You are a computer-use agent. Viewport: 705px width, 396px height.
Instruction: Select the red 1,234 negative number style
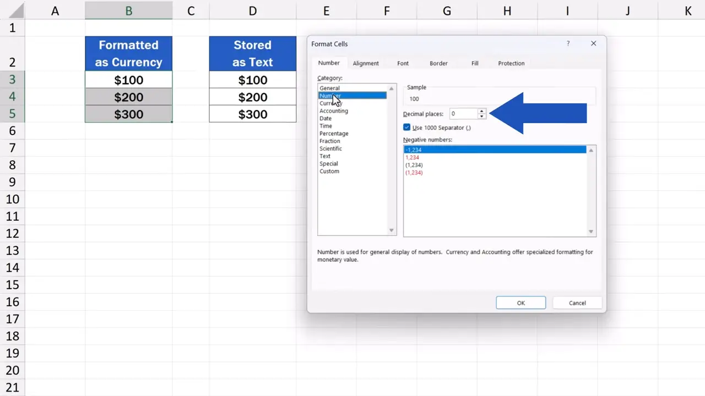point(412,157)
